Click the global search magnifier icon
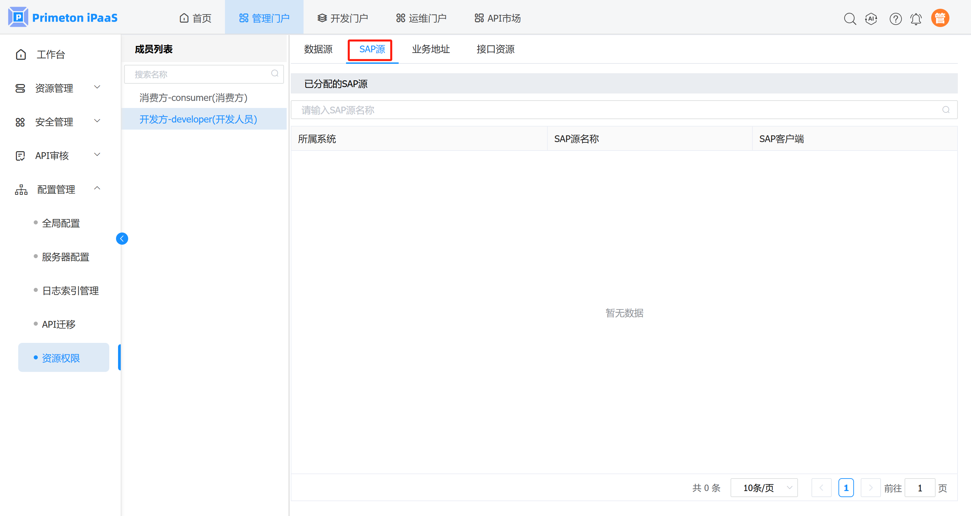The image size is (971, 516). tap(850, 19)
